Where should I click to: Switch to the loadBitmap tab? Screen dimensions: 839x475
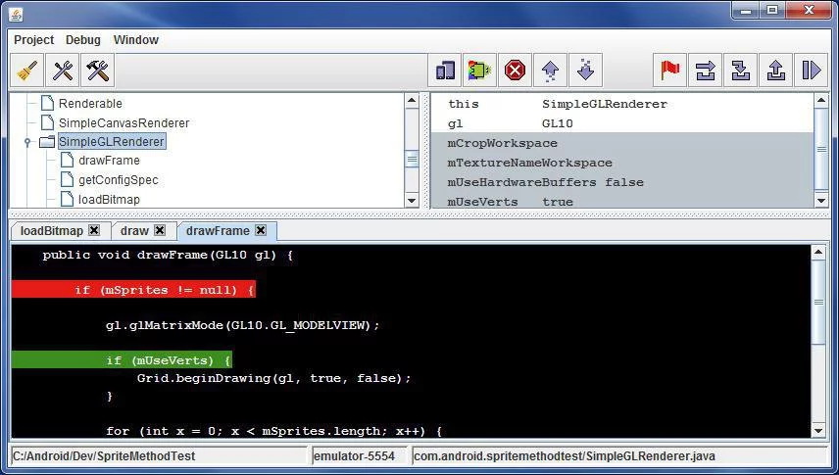51,230
